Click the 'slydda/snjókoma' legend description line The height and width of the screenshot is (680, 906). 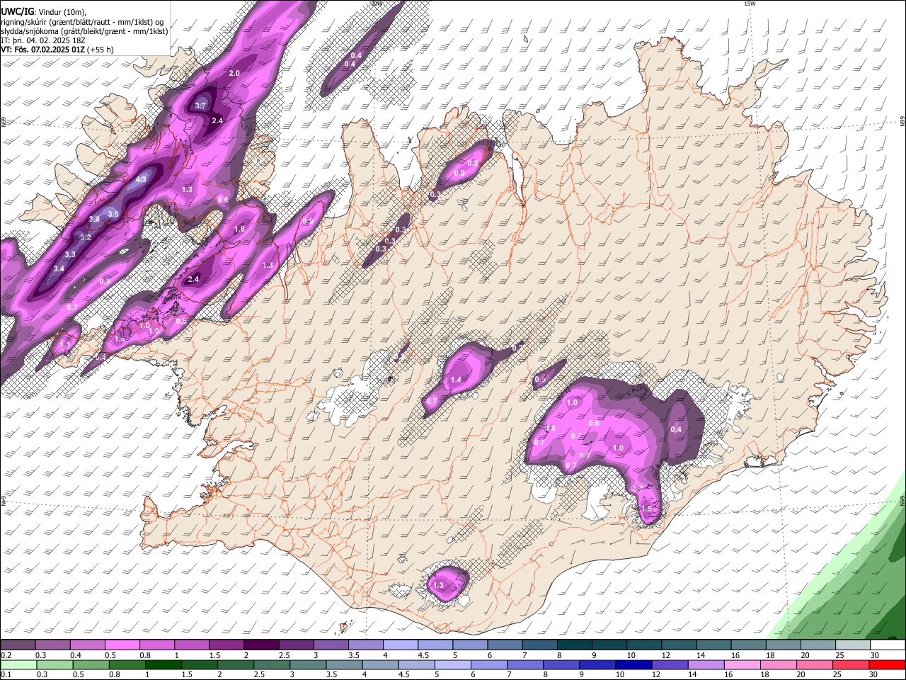pos(84,31)
